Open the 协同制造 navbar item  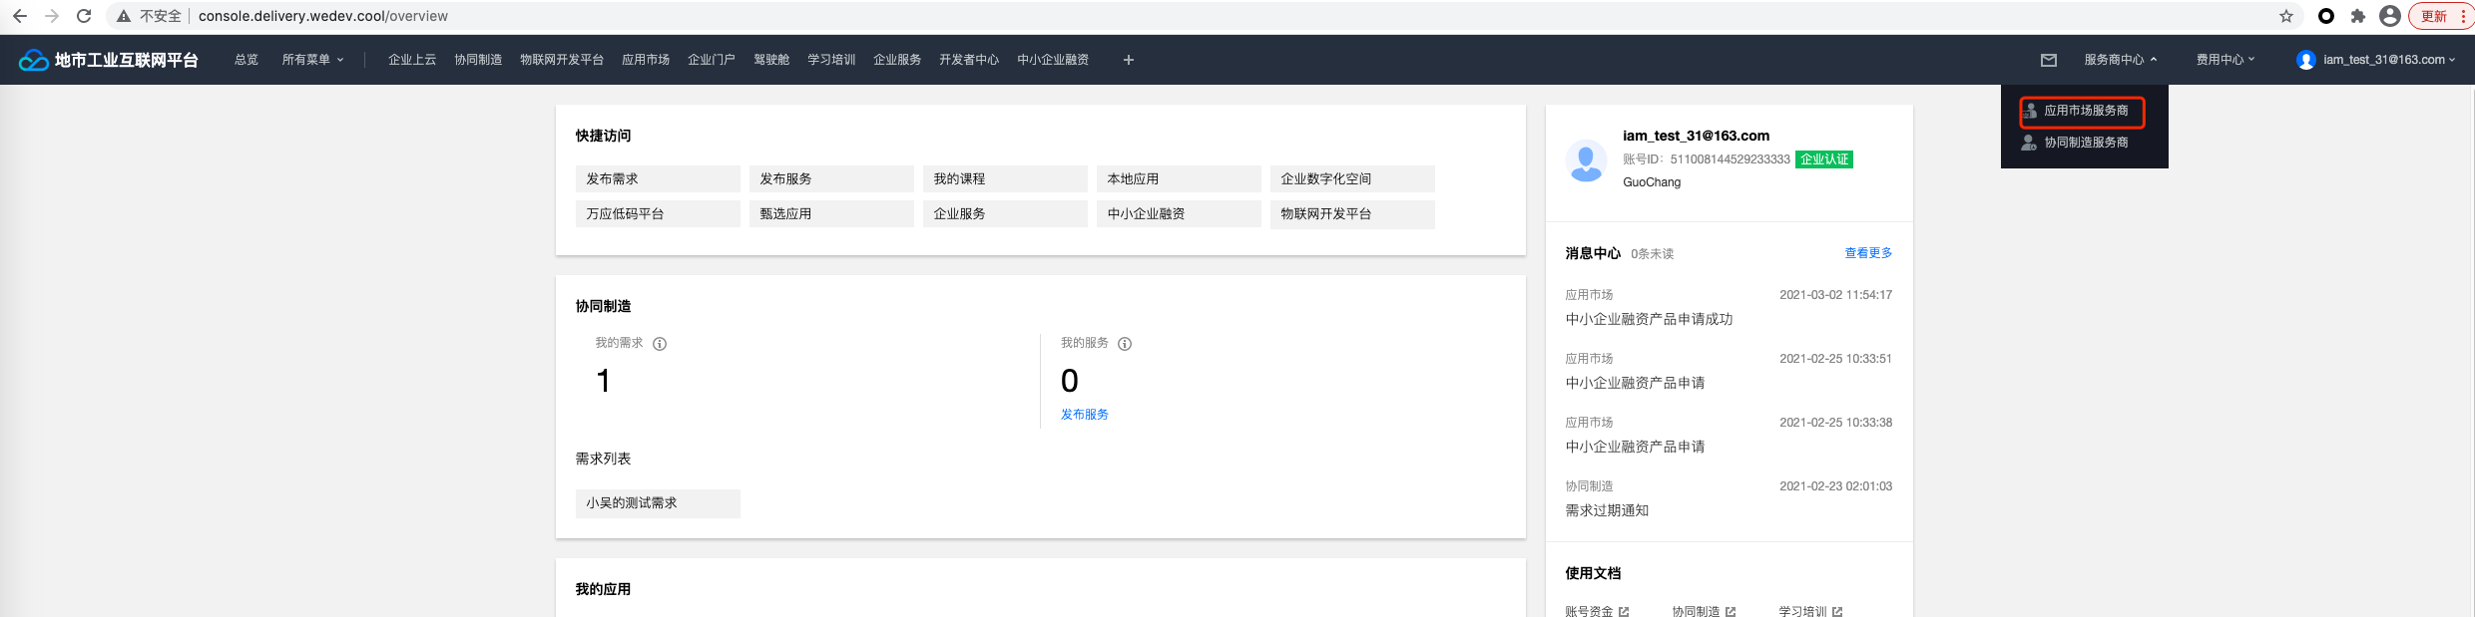tap(478, 60)
